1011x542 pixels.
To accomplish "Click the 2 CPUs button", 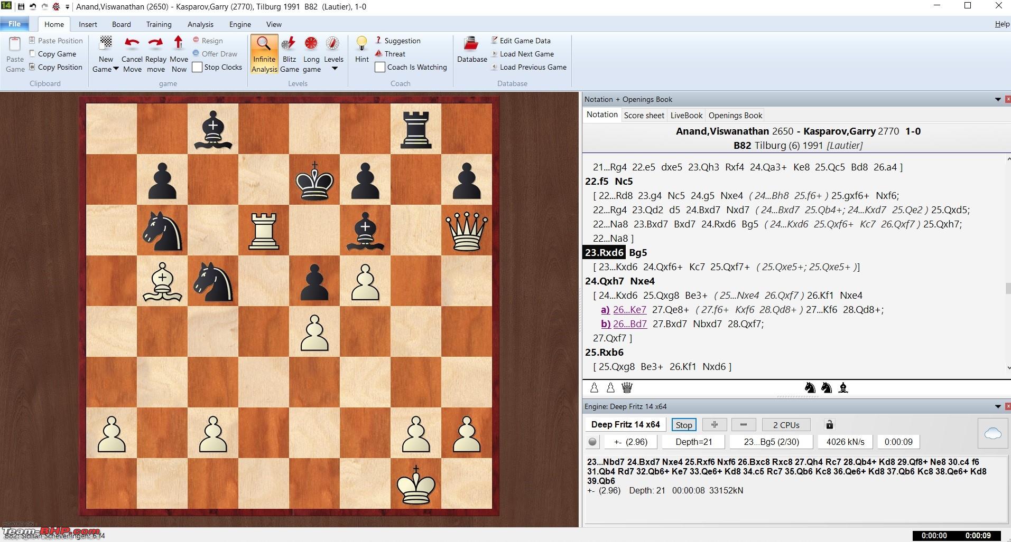I will coord(786,425).
